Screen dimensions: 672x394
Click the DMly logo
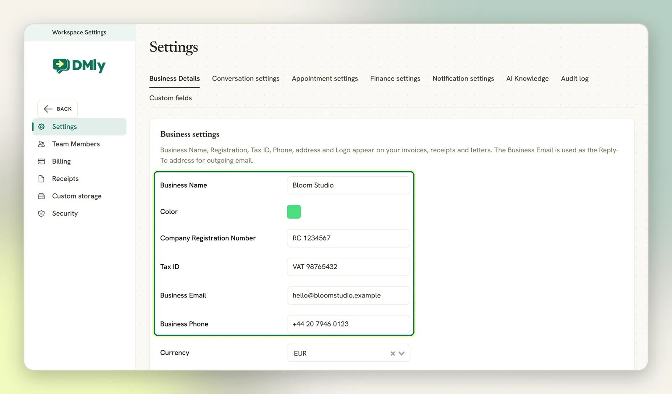pos(79,65)
